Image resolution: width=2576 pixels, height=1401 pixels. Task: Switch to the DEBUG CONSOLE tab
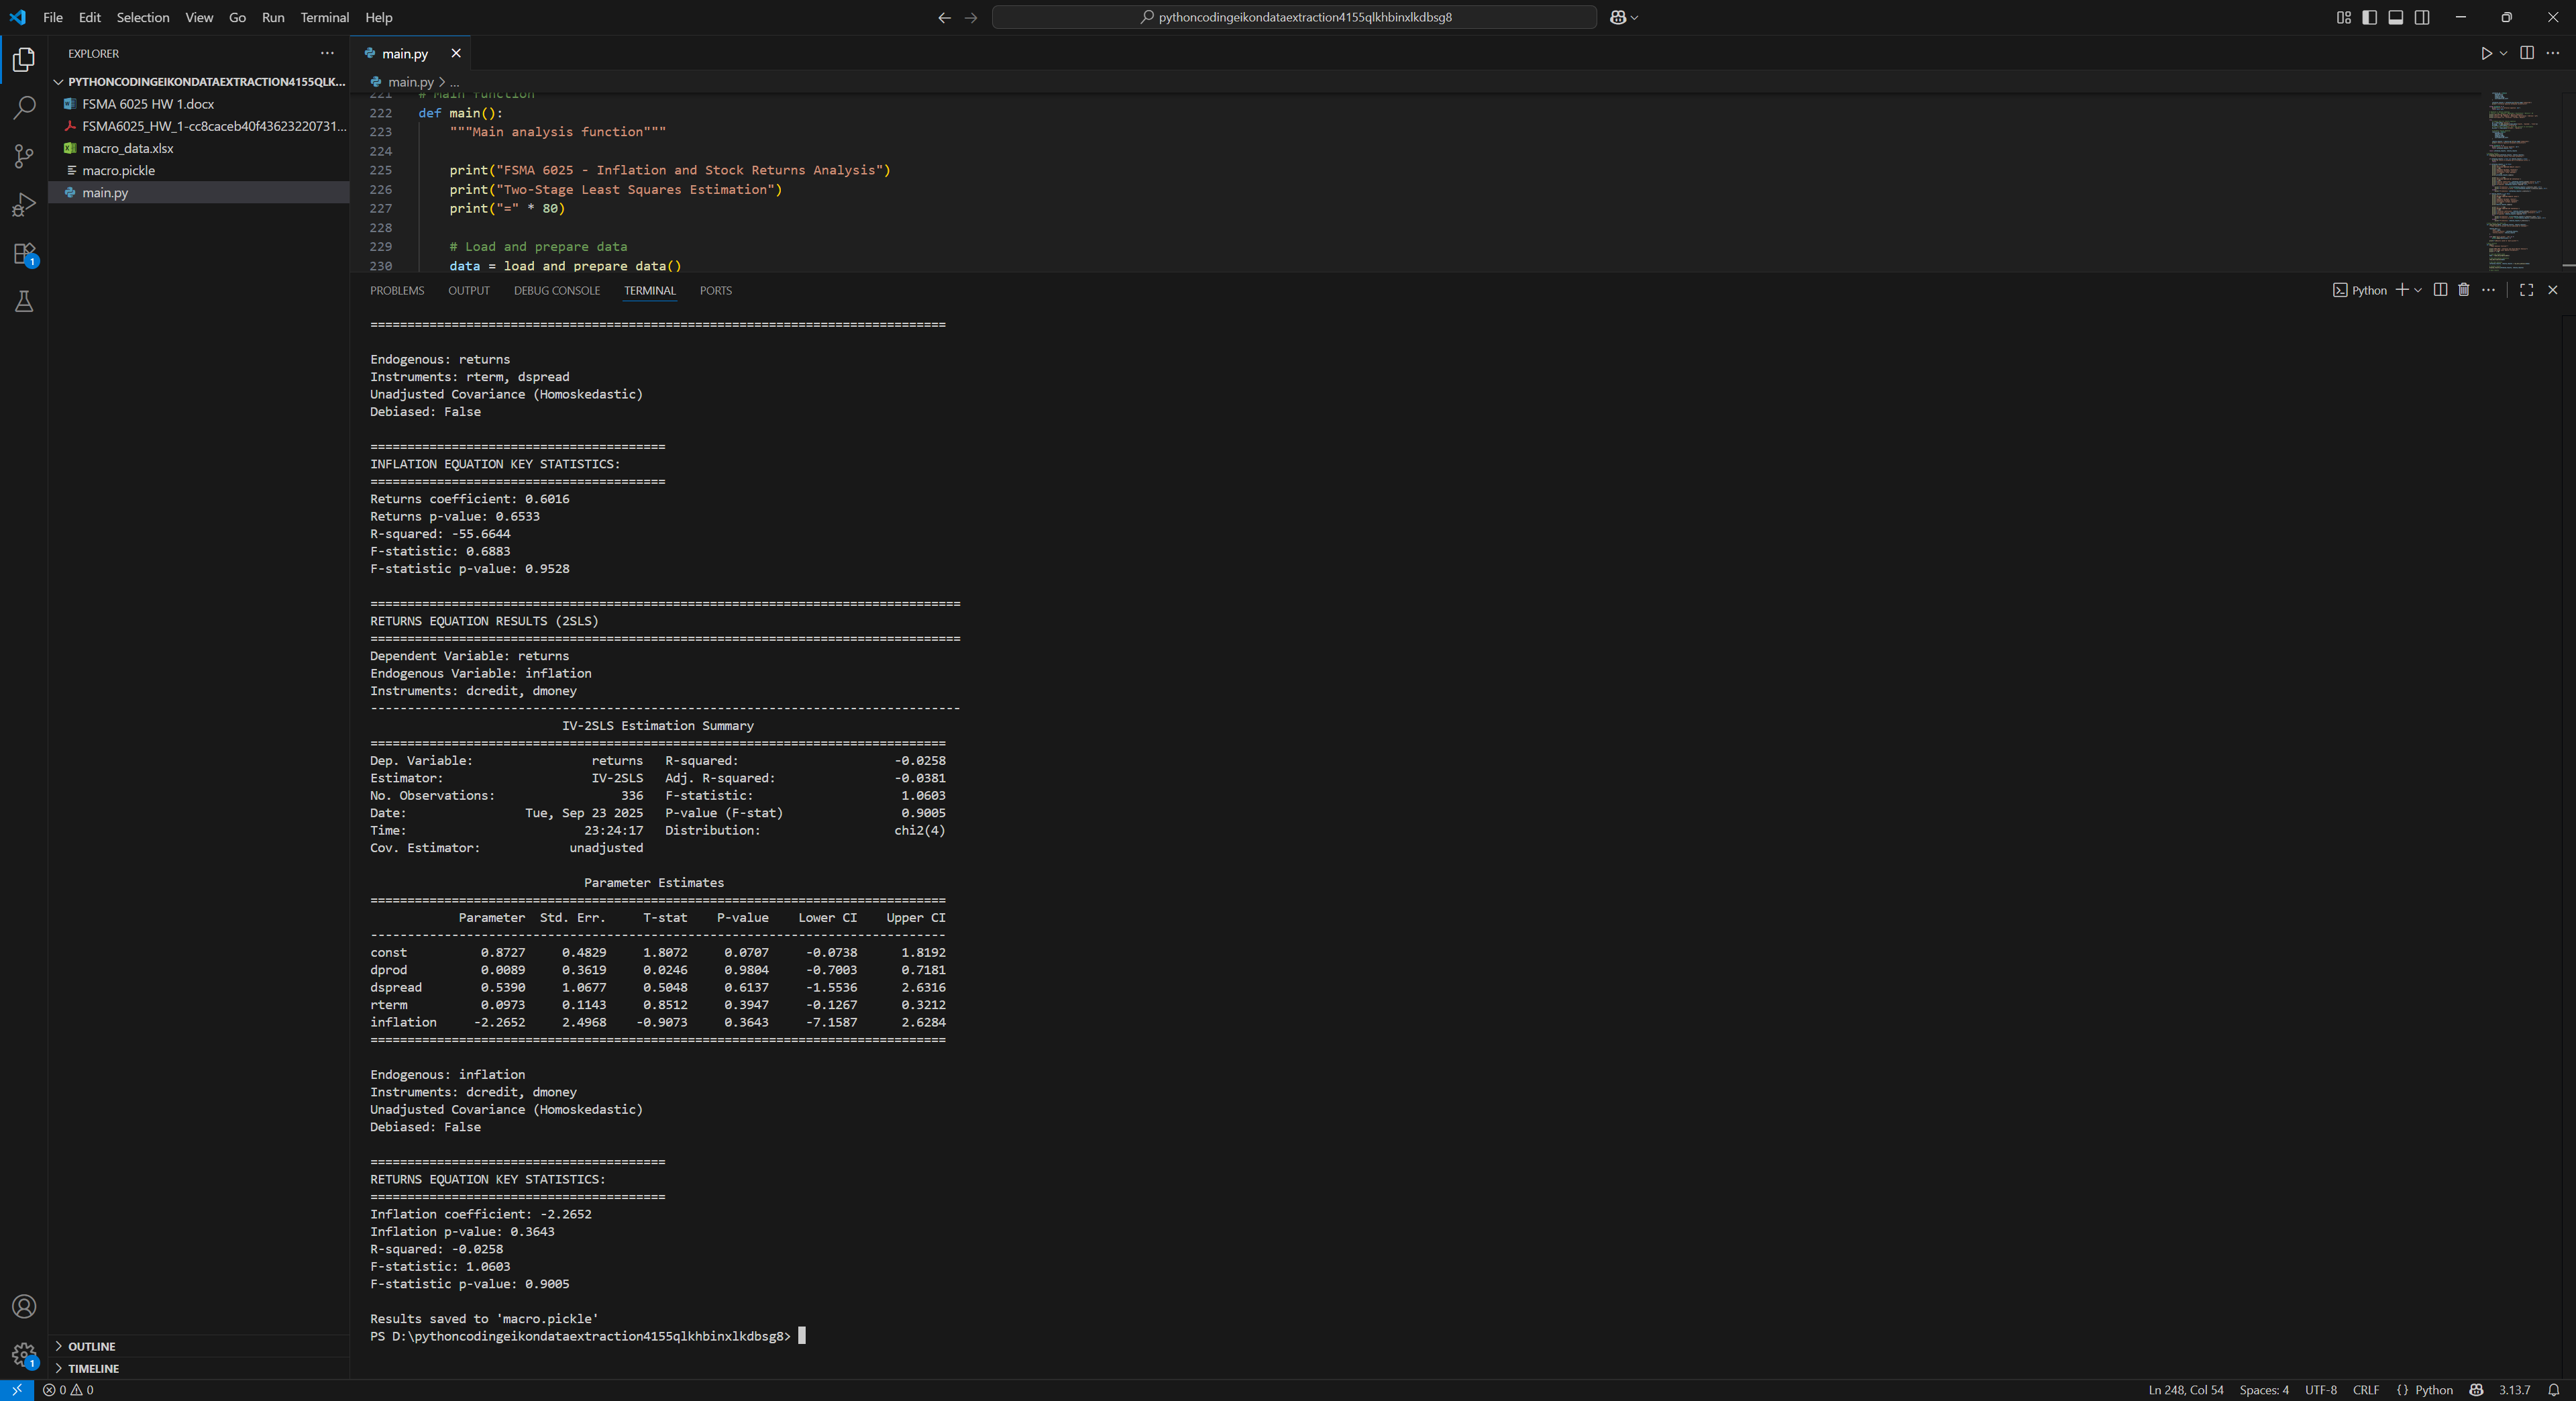coord(557,291)
